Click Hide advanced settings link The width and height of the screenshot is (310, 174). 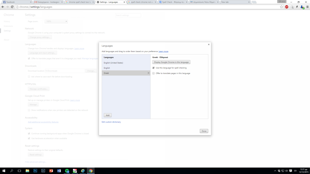tap(36, 162)
